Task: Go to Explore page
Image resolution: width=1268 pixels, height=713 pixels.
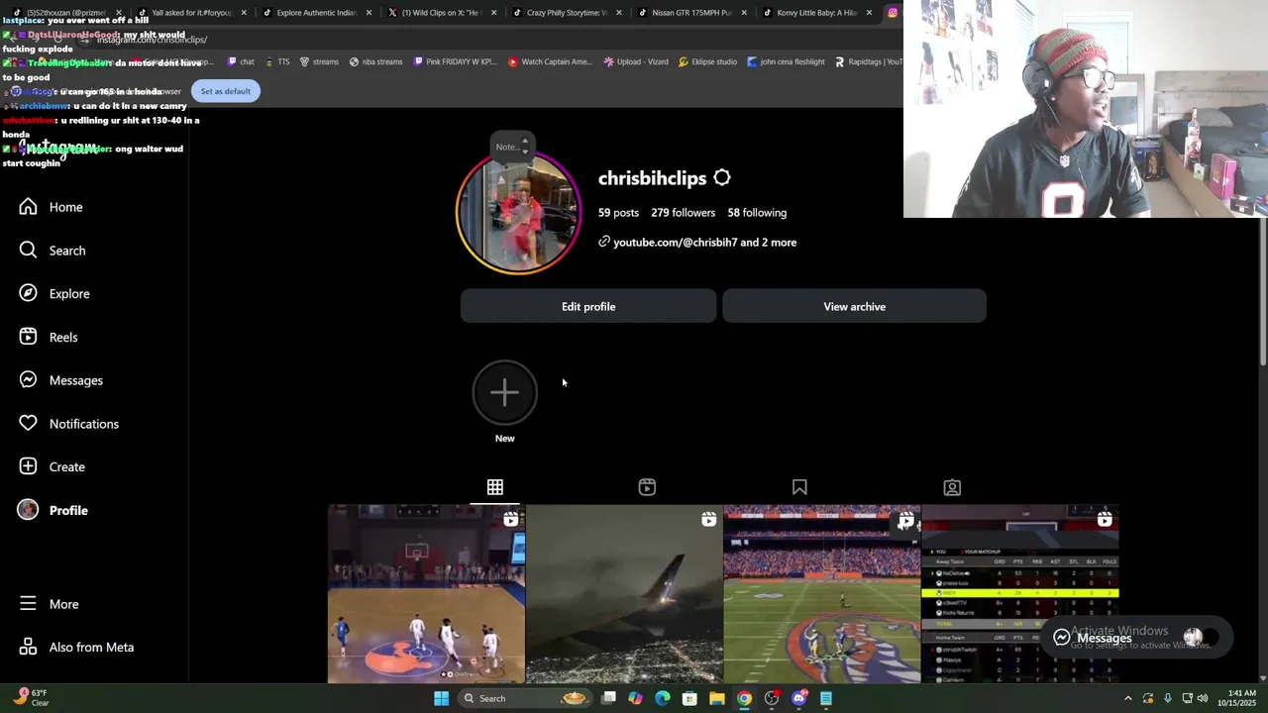Action: (x=54, y=294)
